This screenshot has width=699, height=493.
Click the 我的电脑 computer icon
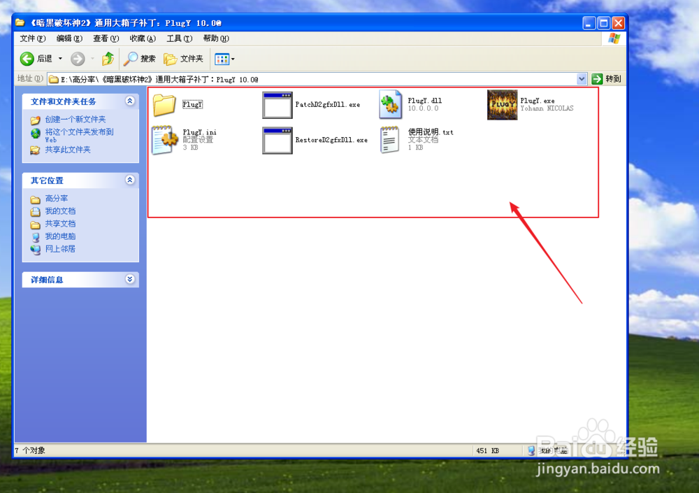pyautogui.click(x=35, y=237)
